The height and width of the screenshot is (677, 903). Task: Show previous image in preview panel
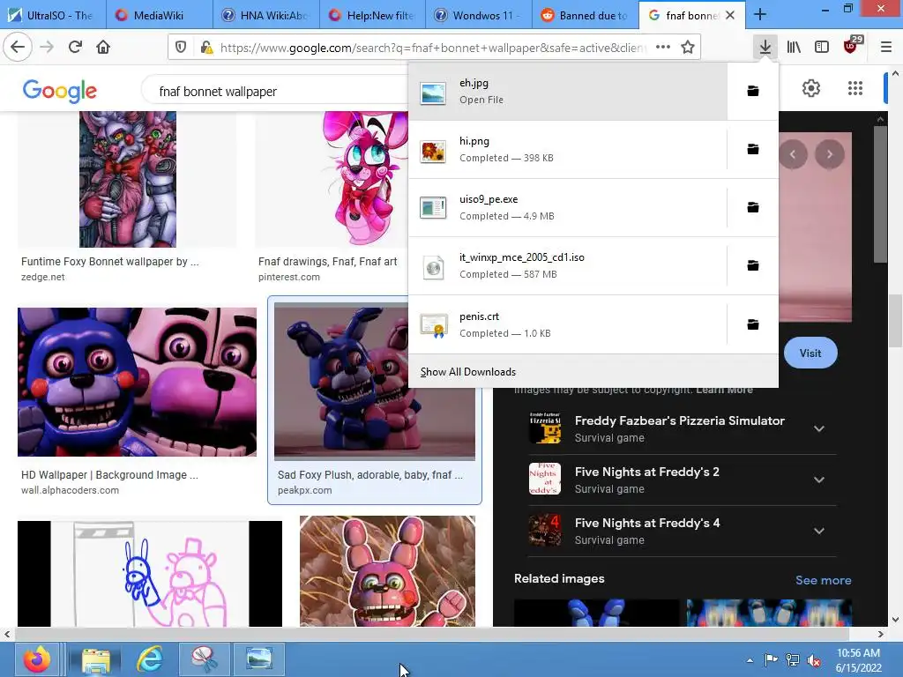pos(793,154)
